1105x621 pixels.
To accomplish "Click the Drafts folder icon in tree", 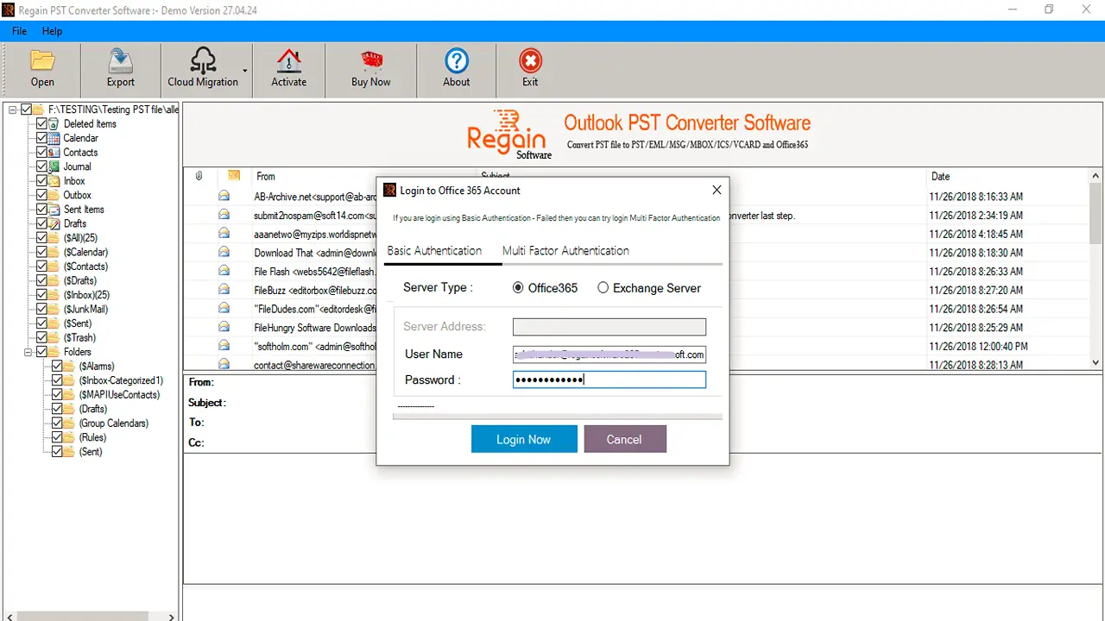I will [x=54, y=223].
